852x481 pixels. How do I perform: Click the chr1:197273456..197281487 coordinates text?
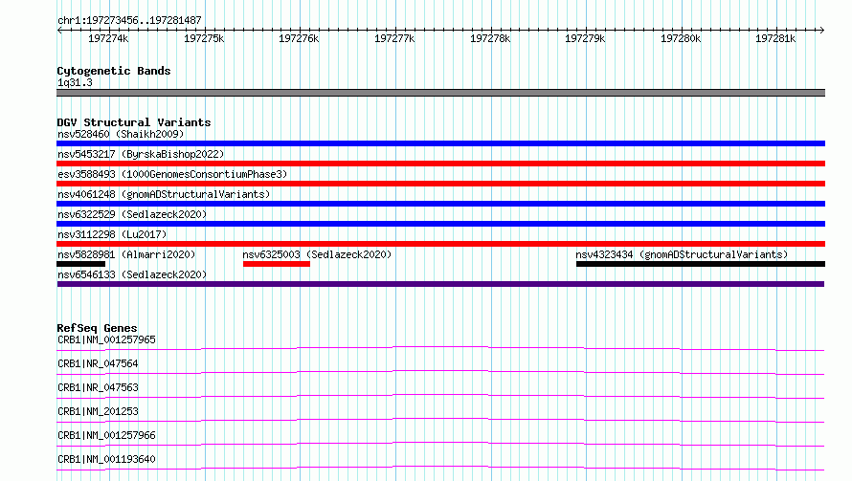(129, 21)
